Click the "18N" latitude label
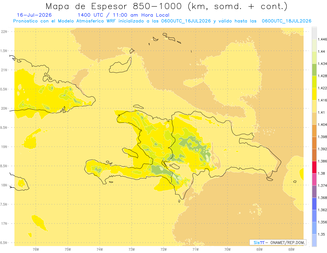Image resolution: width=327 pixels, height=253 pixels. pos(4,185)
